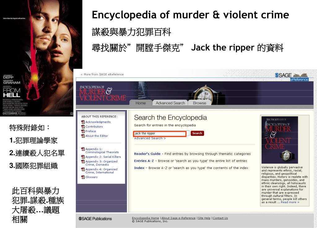Screen dimensions: 317x238
Task: Switch to the Advanced Search tab
Action: (170, 103)
